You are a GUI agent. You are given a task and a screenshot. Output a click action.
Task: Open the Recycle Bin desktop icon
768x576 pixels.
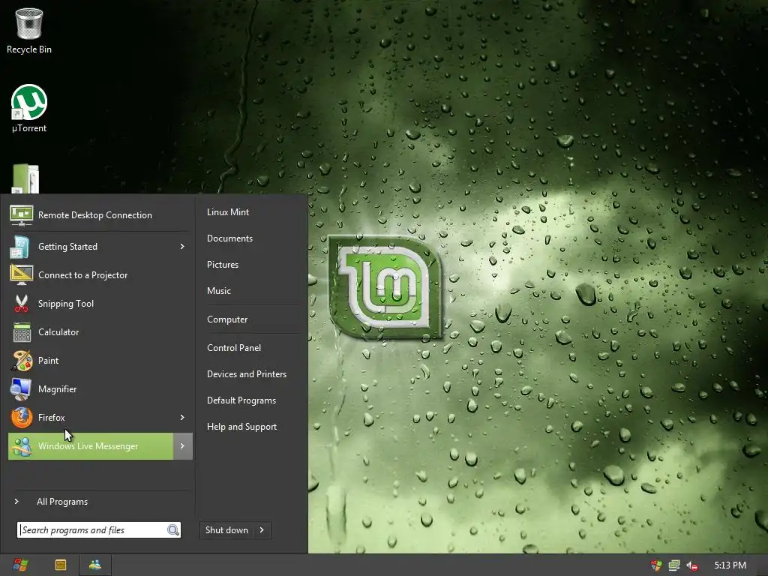click(x=29, y=30)
